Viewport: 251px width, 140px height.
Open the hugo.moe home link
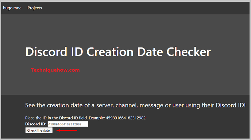[x=12, y=8]
